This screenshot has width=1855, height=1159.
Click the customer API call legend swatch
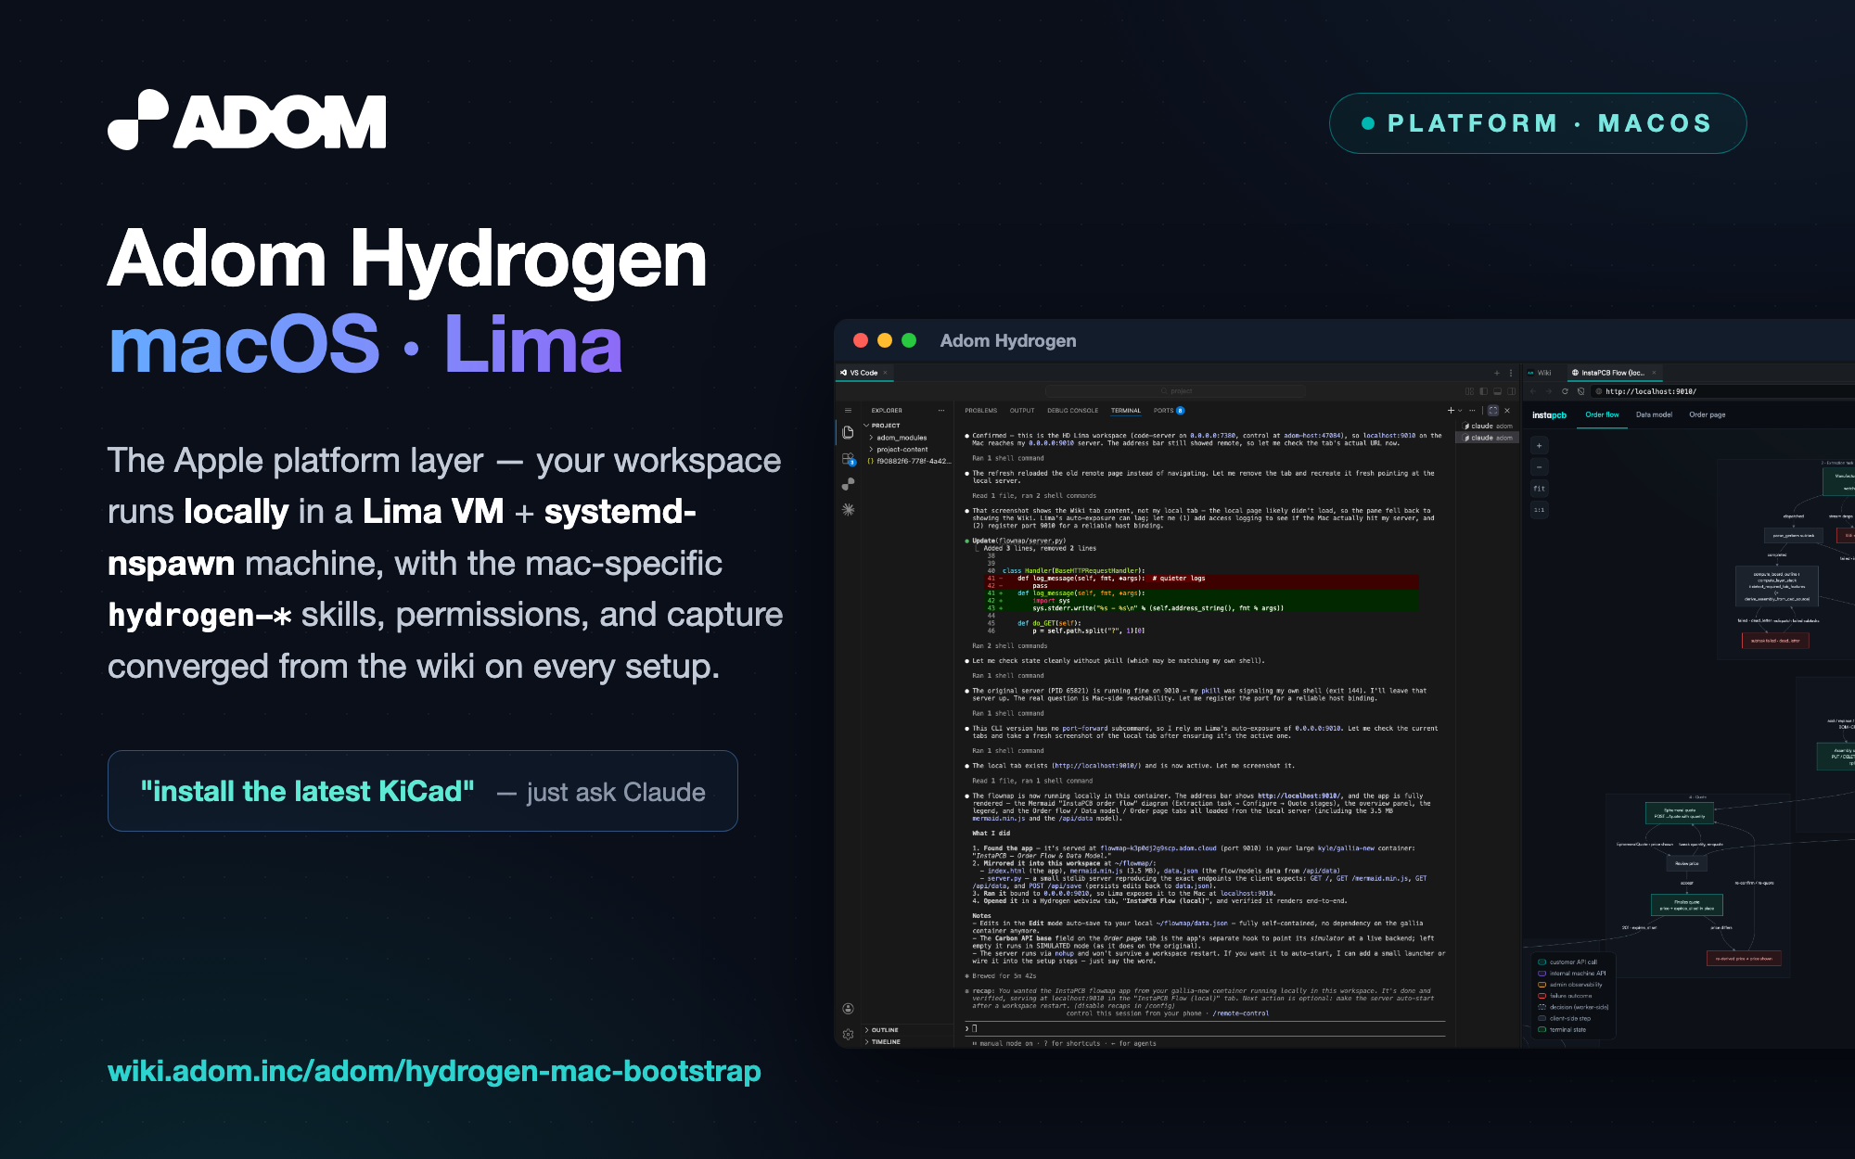pos(1542,962)
